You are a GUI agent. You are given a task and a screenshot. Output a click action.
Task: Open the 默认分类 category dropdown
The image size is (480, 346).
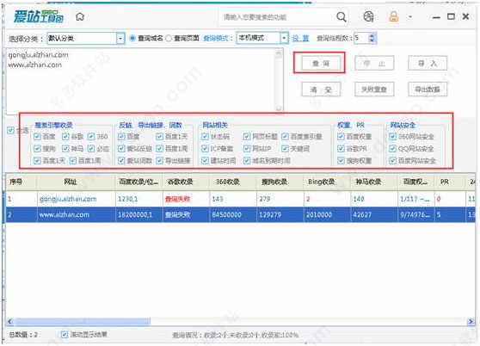pos(120,38)
